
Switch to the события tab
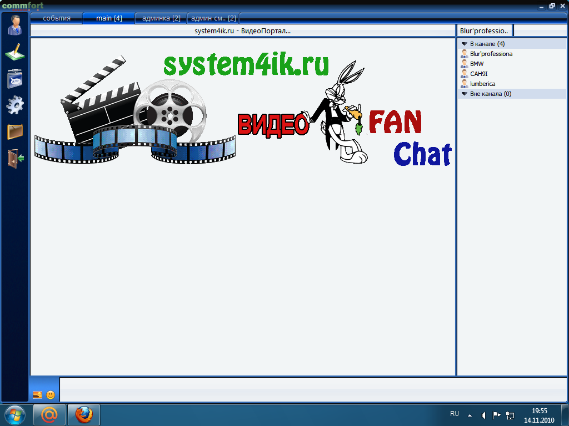click(57, 18)
